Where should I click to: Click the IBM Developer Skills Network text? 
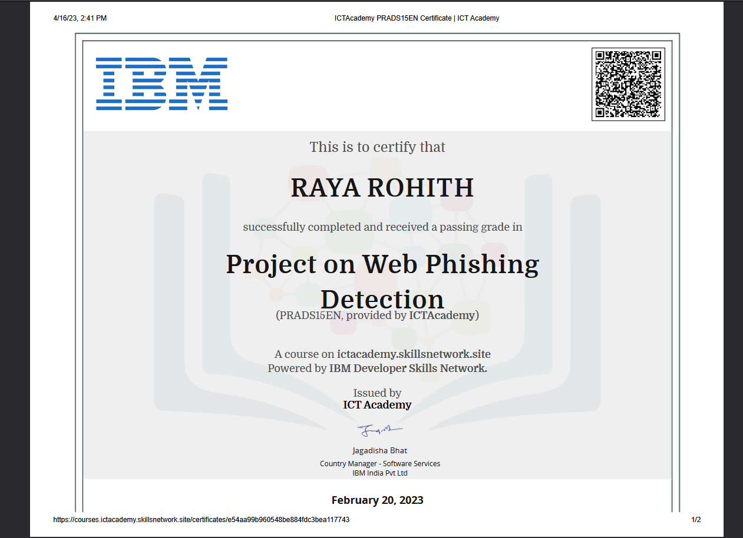[x=408, y=368]
